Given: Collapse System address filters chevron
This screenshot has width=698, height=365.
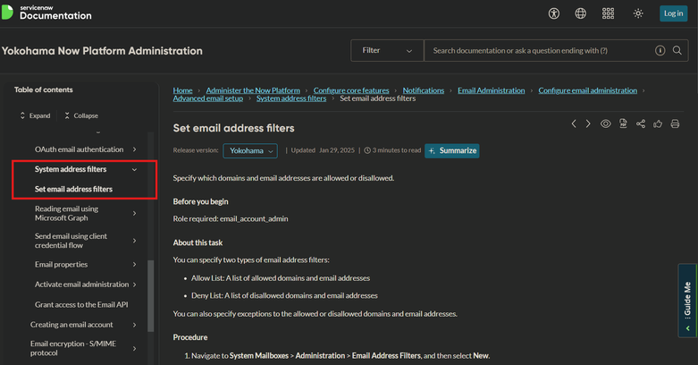Looking at the screenshot, I should (134, 169).
